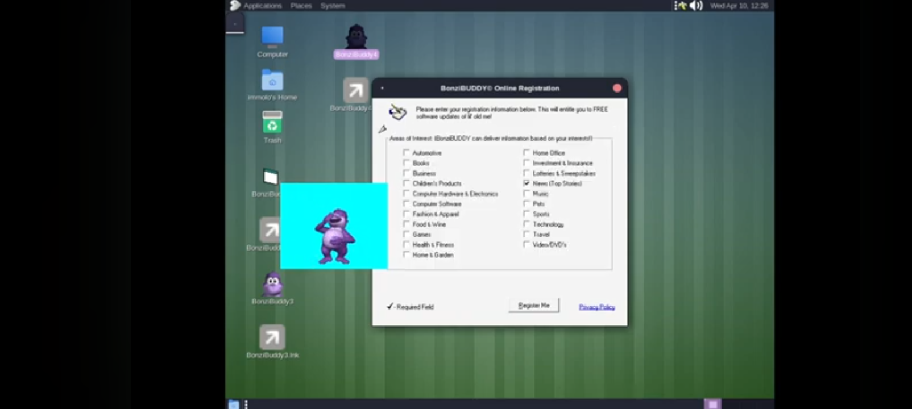Open the System menu
The width and height of the screenshot is (912, 409).
[x=333, y=6]
